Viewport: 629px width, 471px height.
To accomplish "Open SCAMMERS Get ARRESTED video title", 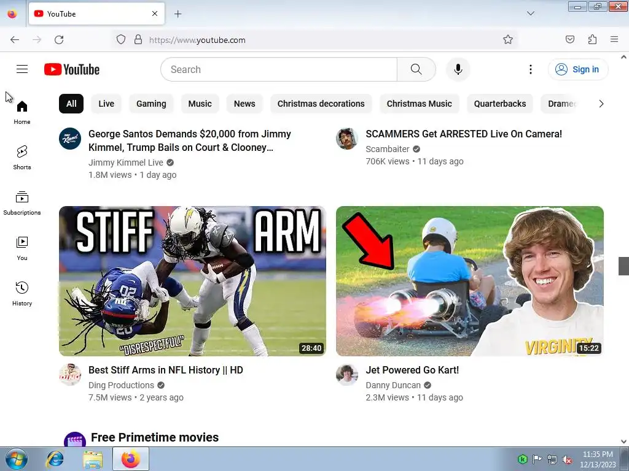I will click(x=464, y=134).
